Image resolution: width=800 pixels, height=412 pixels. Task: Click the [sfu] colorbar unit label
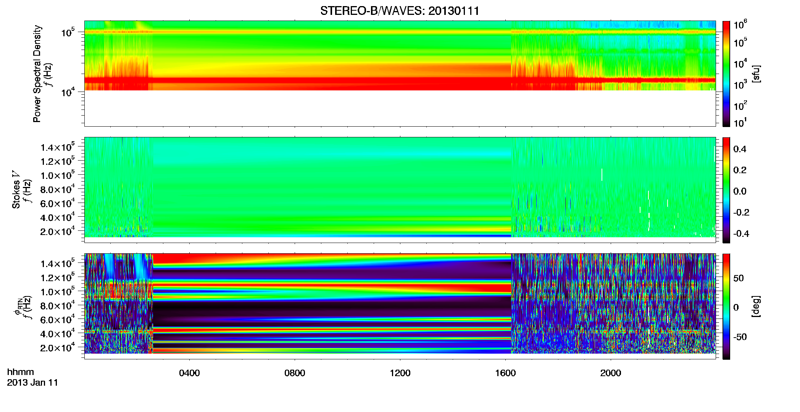756,74
